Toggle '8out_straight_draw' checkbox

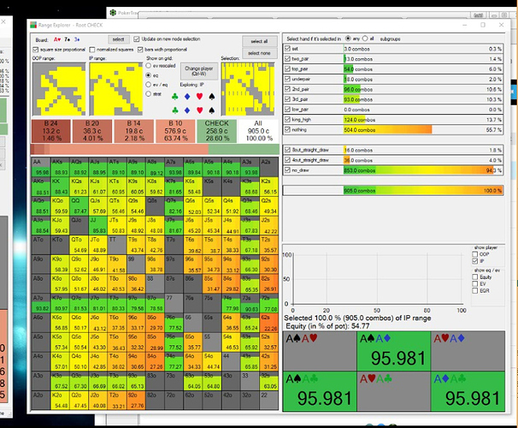(287, 150)
